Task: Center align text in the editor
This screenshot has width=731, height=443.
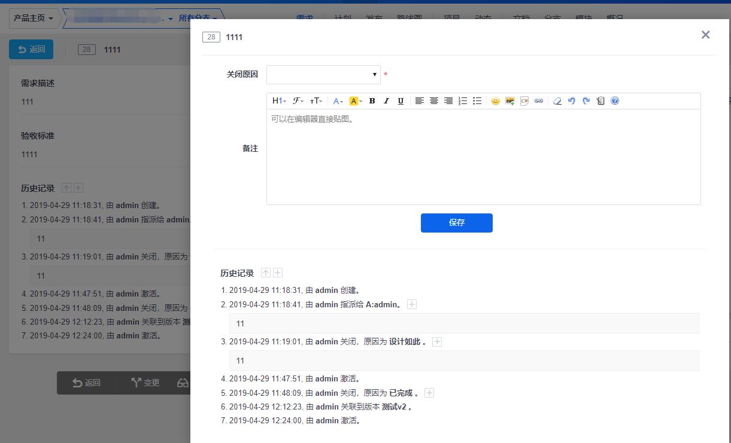Action: tap(433, 101)
